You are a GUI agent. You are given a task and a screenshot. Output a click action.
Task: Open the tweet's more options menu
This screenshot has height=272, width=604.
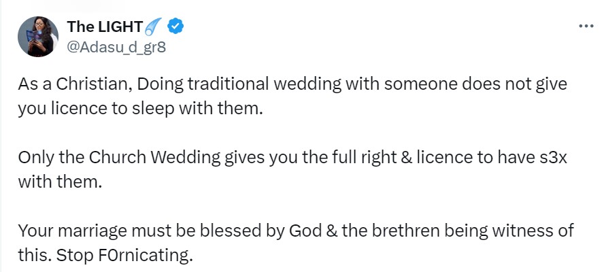pos(585,27)
